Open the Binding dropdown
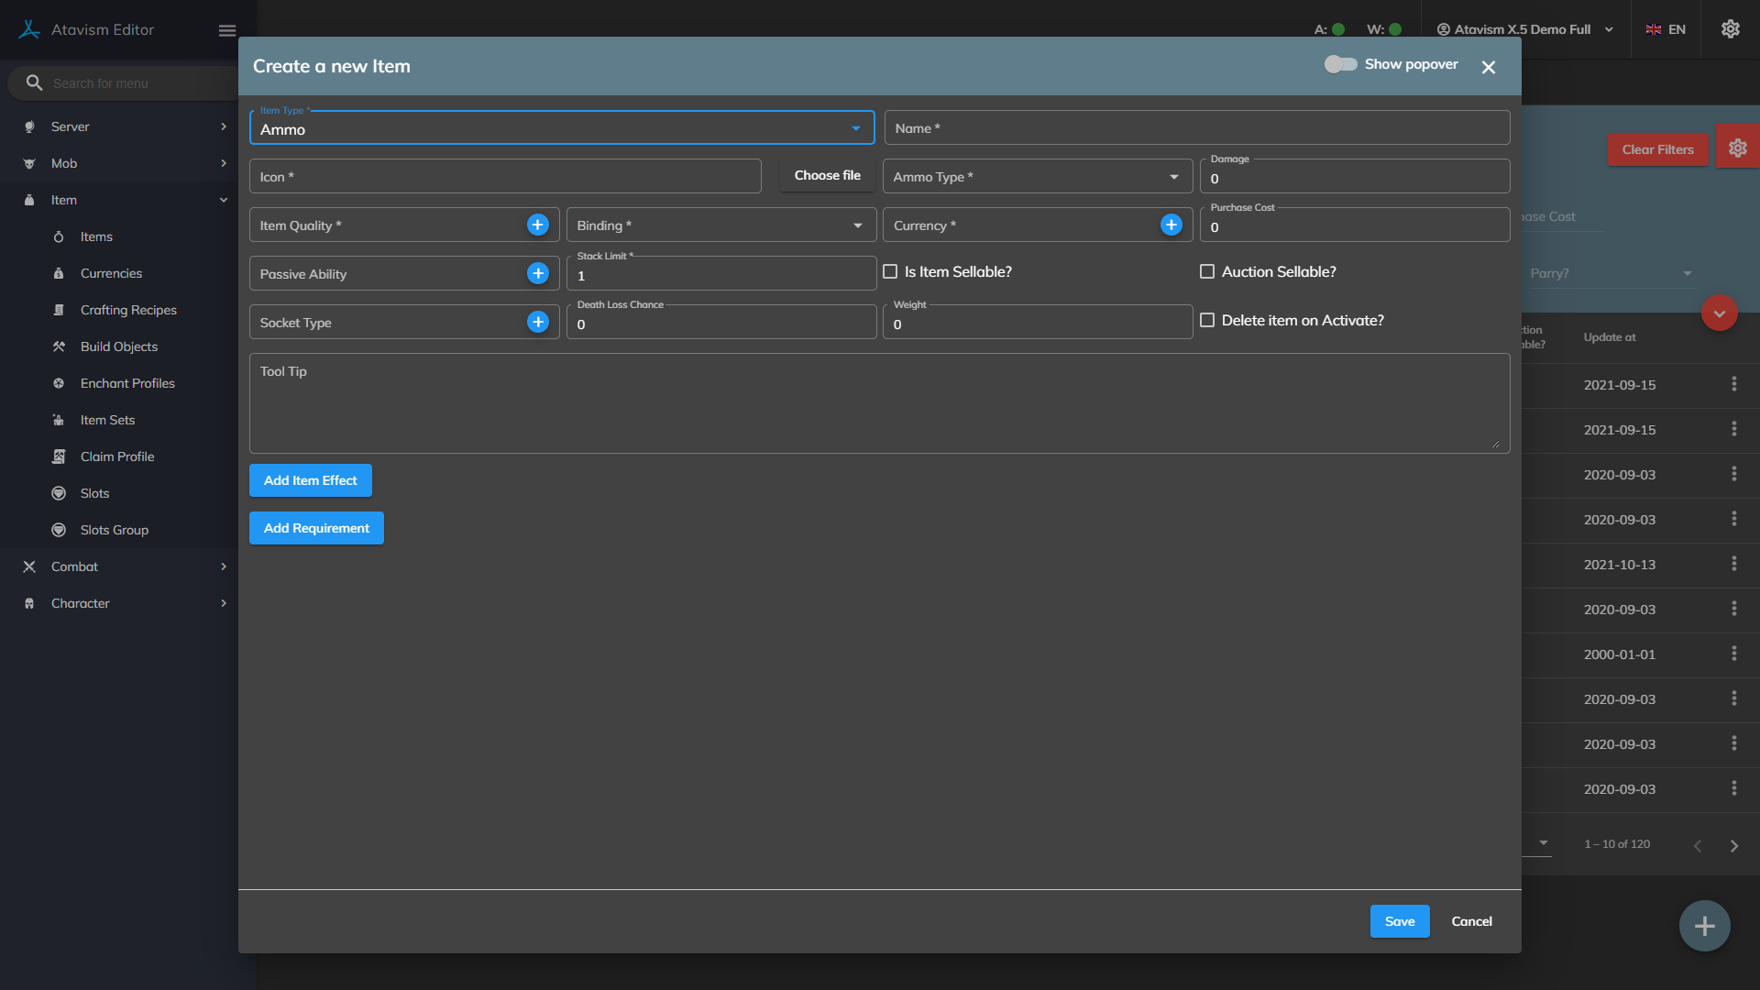The height and width of the screenshot is (990, 1760). 720,225
